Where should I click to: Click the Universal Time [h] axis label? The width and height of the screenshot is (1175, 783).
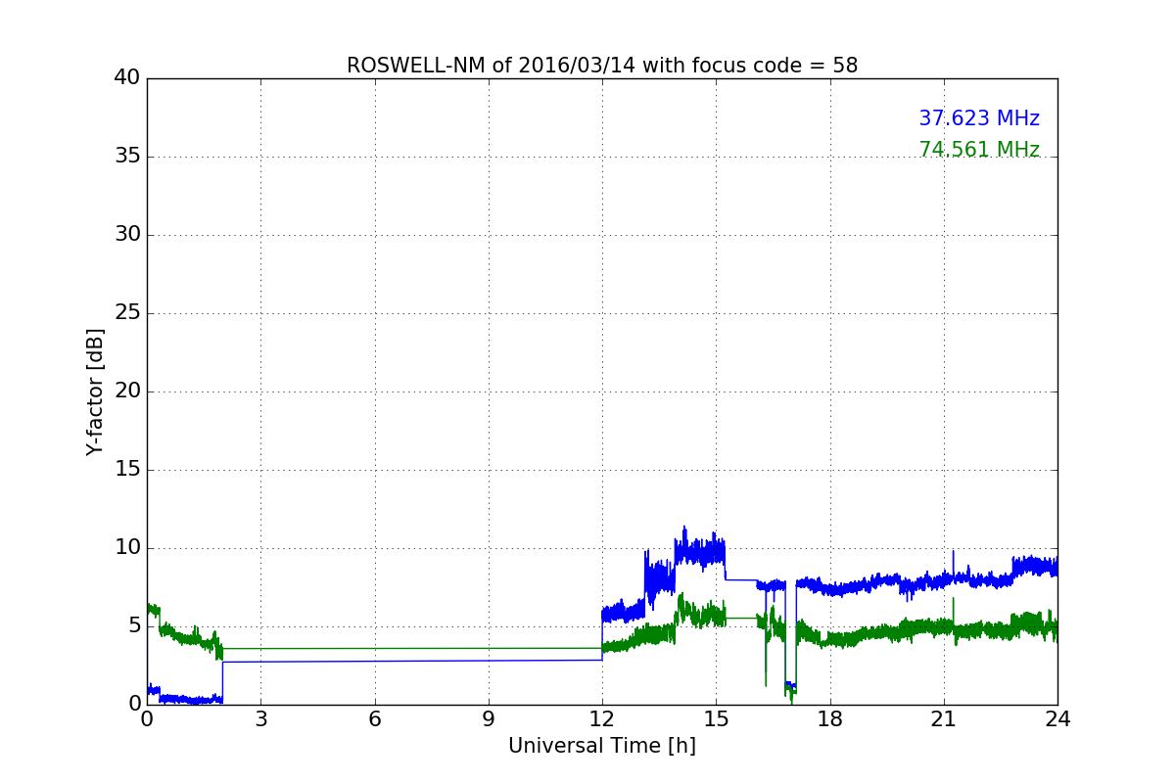coord(602,746)
